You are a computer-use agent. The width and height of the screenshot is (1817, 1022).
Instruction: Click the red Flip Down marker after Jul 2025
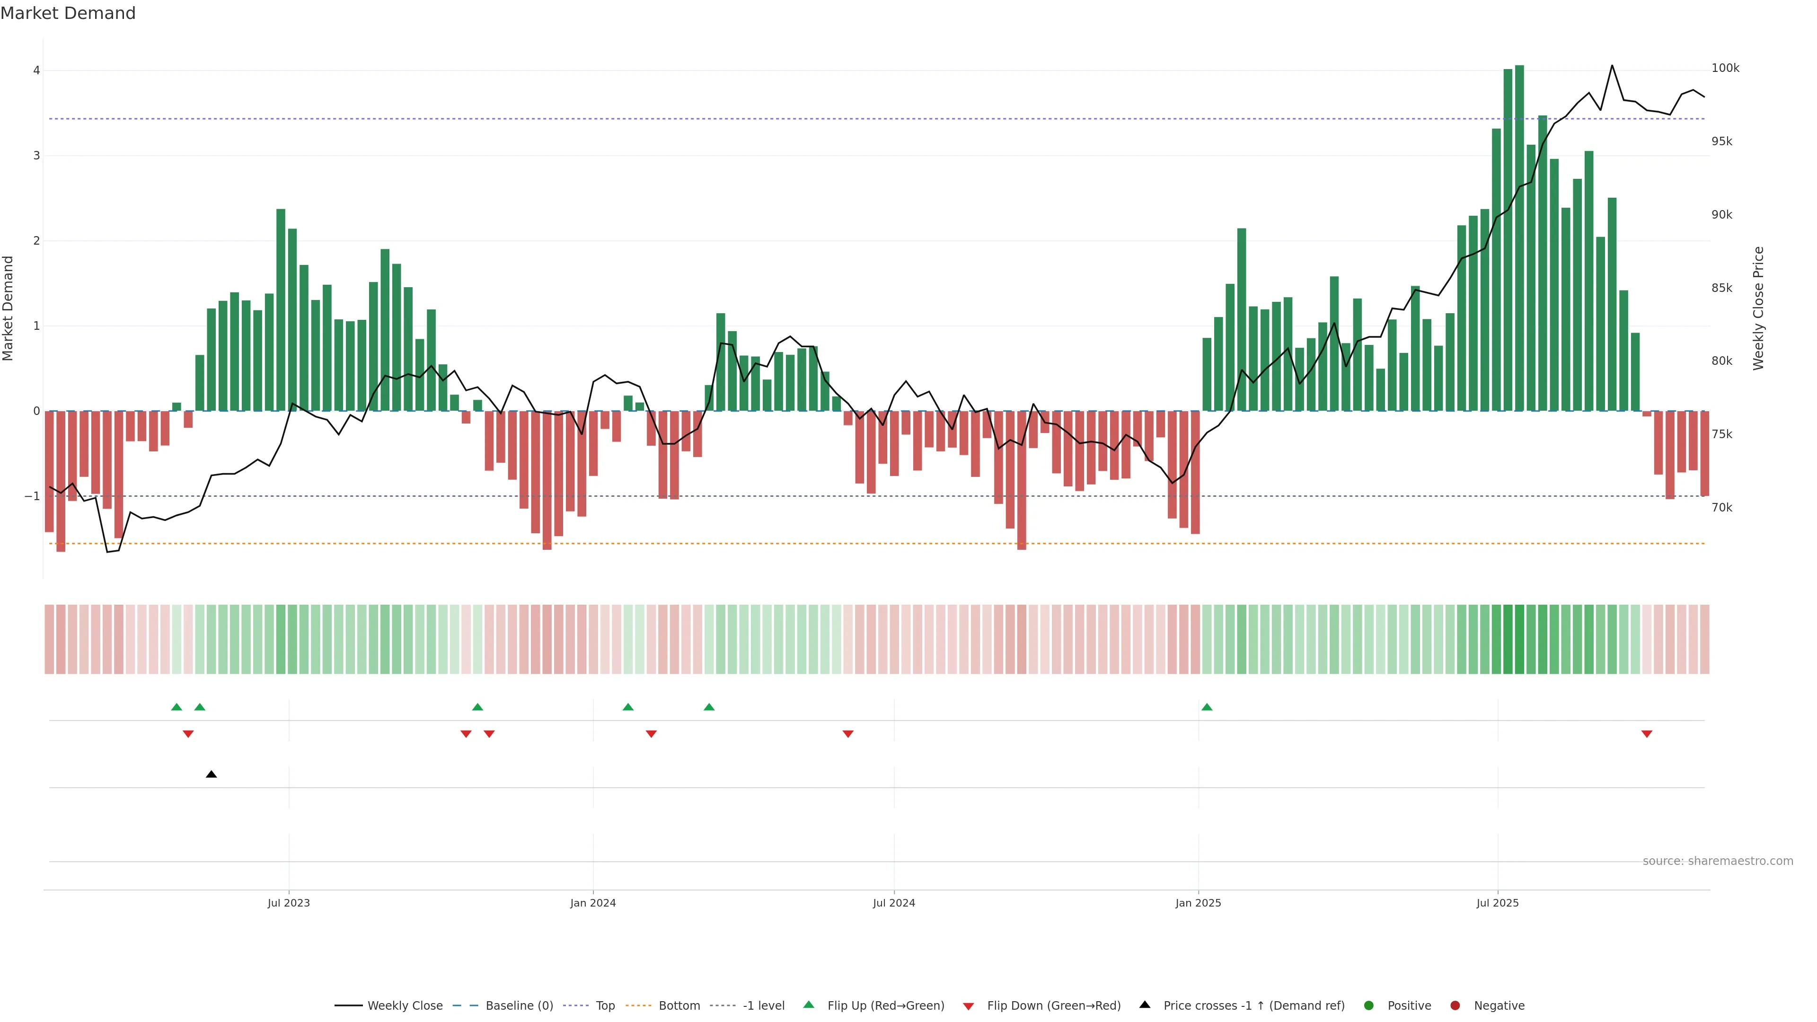coord(1646,734)
